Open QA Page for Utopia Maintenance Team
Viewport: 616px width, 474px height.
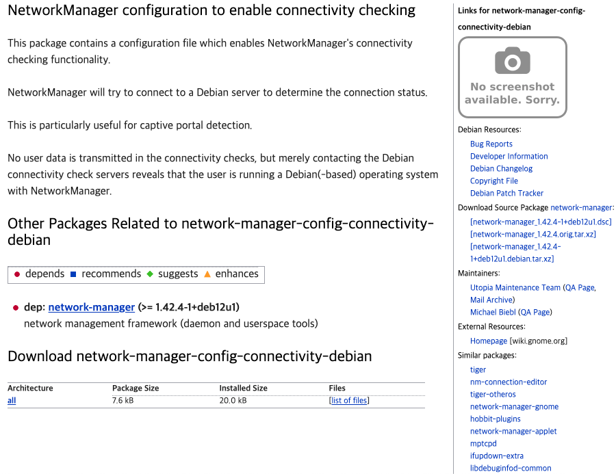coord(580,288)
